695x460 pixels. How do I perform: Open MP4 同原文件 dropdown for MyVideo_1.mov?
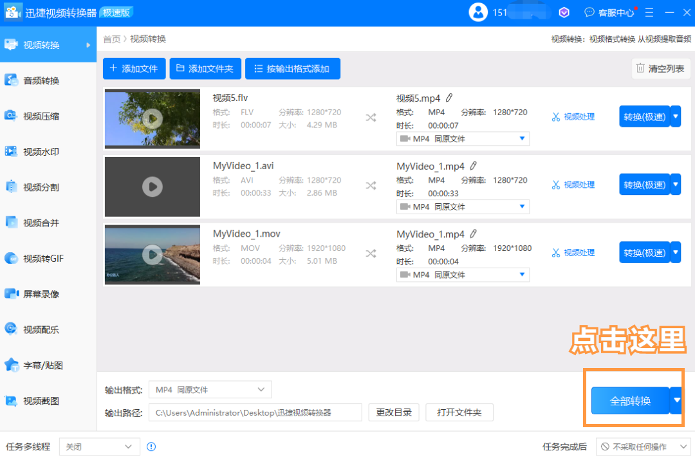click(x=463, y=275)
